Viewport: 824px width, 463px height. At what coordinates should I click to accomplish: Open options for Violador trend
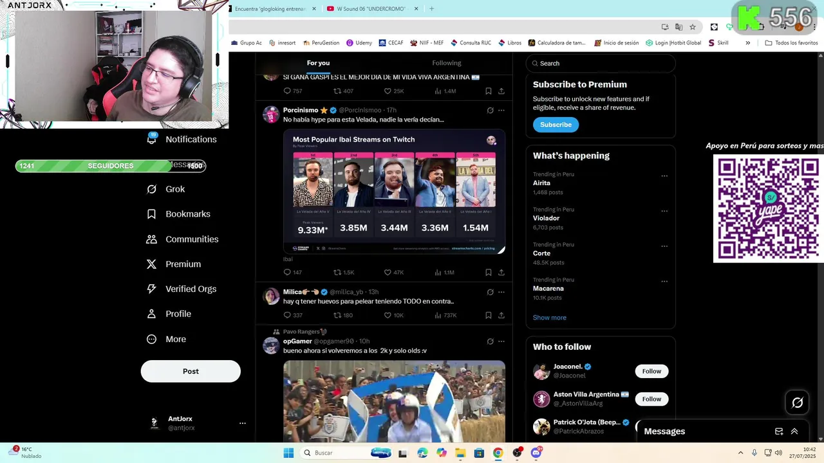pos(664,211)
